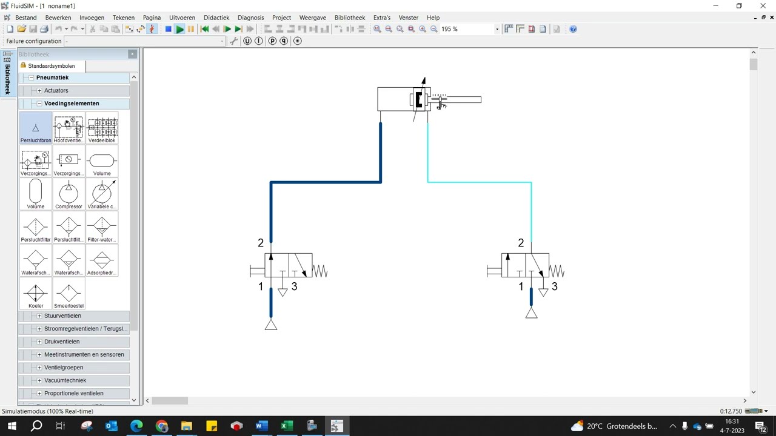Close the Bibliotheek panel
This screenshot has width=776, height=436.
coord(132,54)
